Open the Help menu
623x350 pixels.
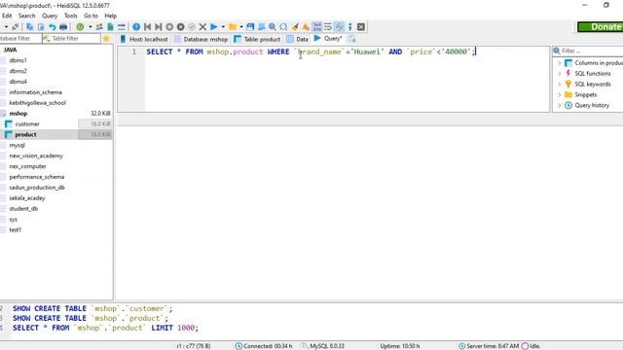tap(110, 16)
